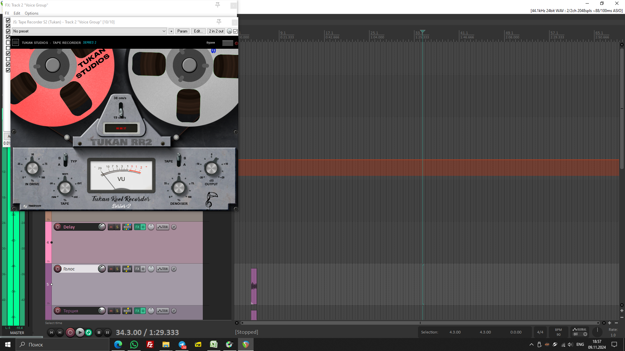Mute the Голос track

pos(111,269)
